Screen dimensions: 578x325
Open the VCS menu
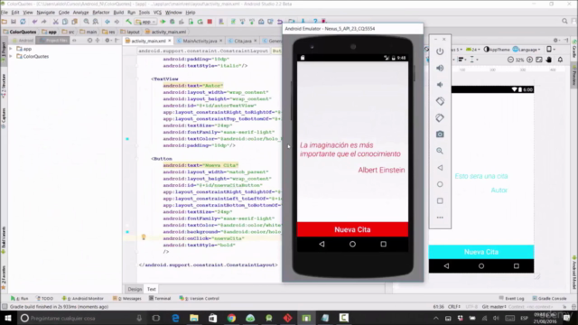[157, 12]
